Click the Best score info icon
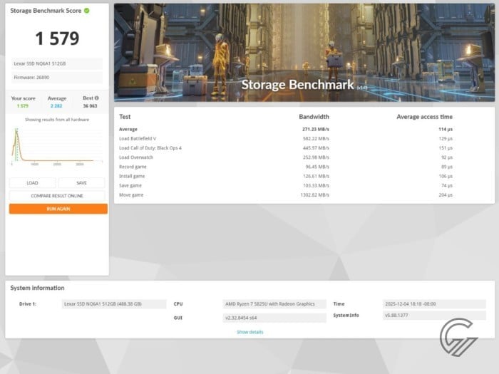The height and width of the screenshot is (374, 499). (97, 98)
